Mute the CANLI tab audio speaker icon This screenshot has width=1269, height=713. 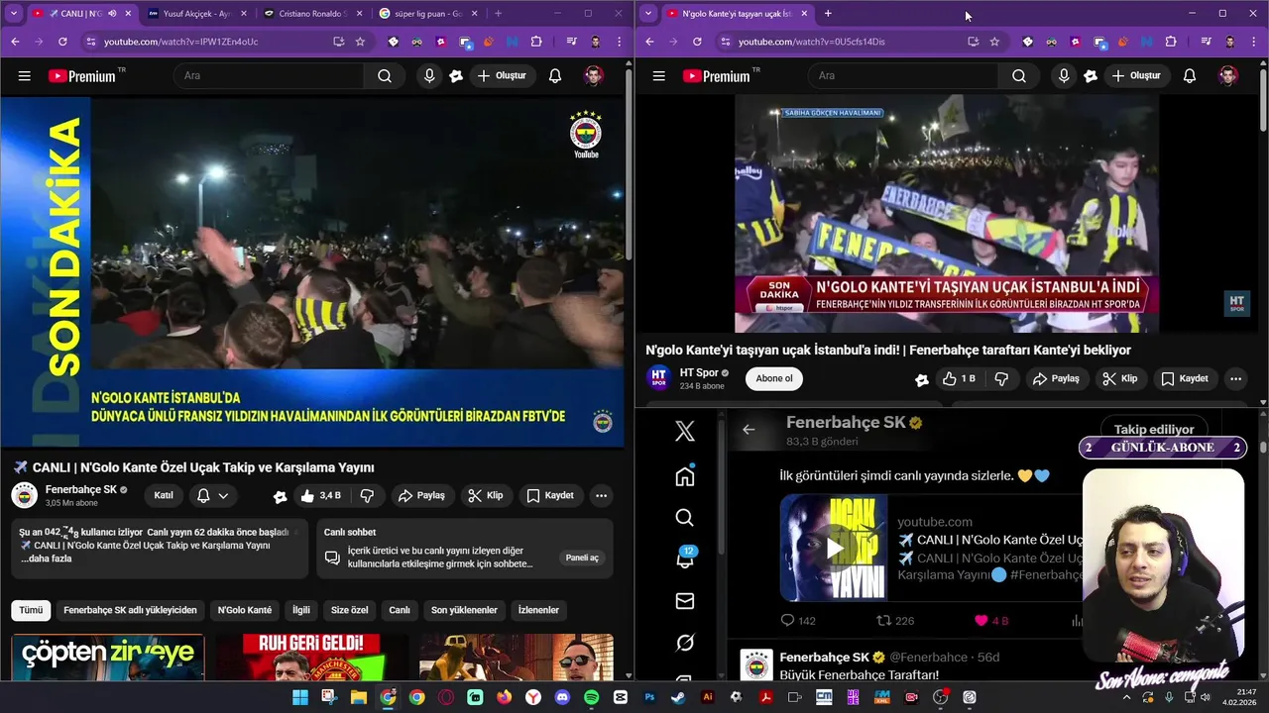pyautogui.click(x=112, y=14)
